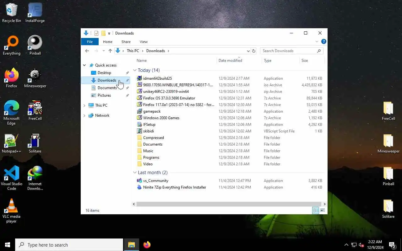Open Customize Quick Access Toolbar dropdown
This screenshot has height=251, width=402.
(109, 33)
